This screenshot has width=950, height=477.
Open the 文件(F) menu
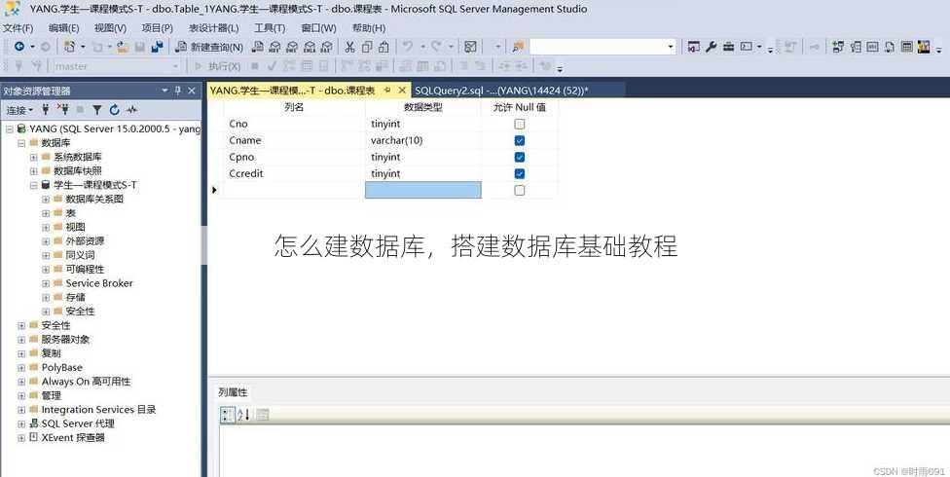pyautogui.click(x=18, y=28)
